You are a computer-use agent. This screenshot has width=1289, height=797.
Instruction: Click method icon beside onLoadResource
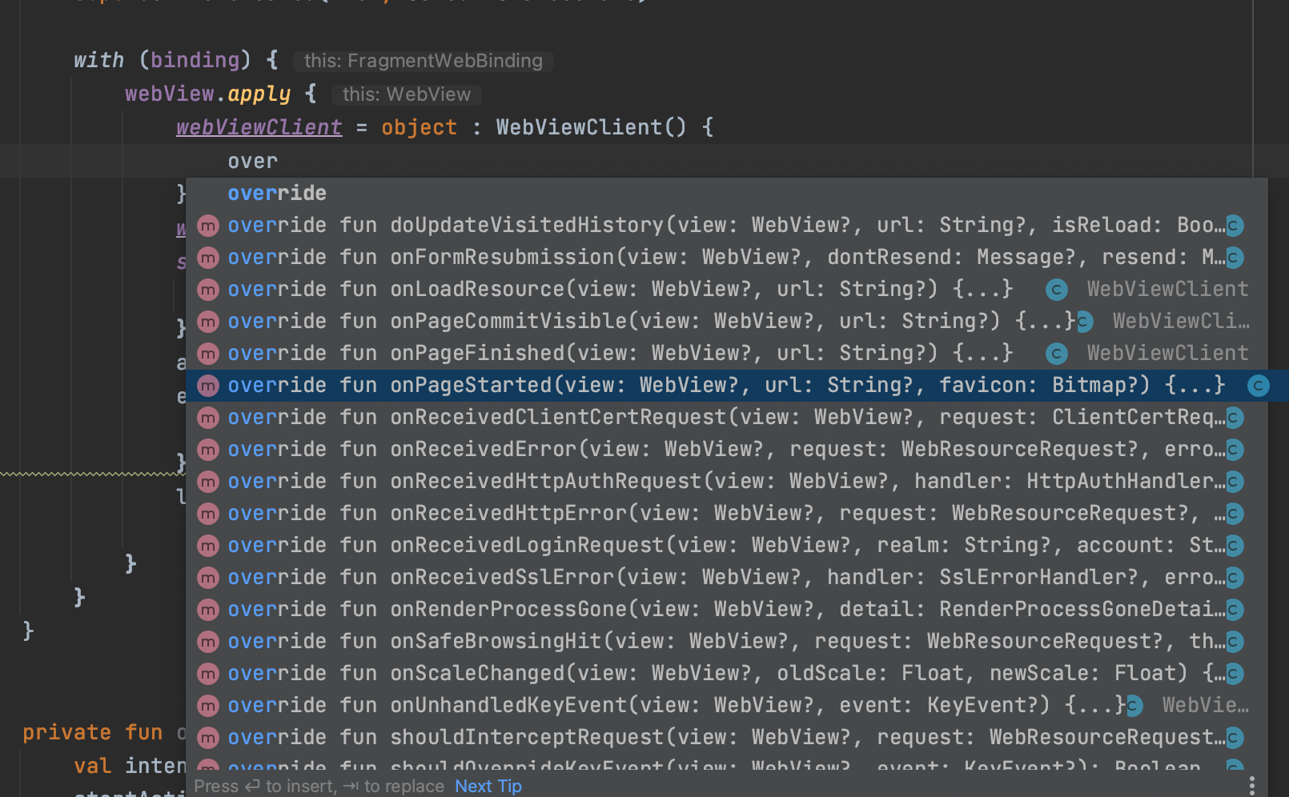[x=208, y=290]
